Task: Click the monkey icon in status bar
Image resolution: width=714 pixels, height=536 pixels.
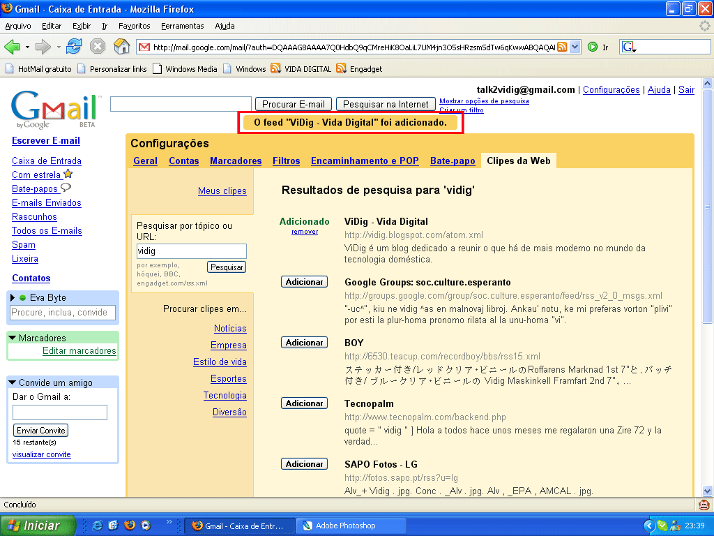Action: tap(704, 505)
